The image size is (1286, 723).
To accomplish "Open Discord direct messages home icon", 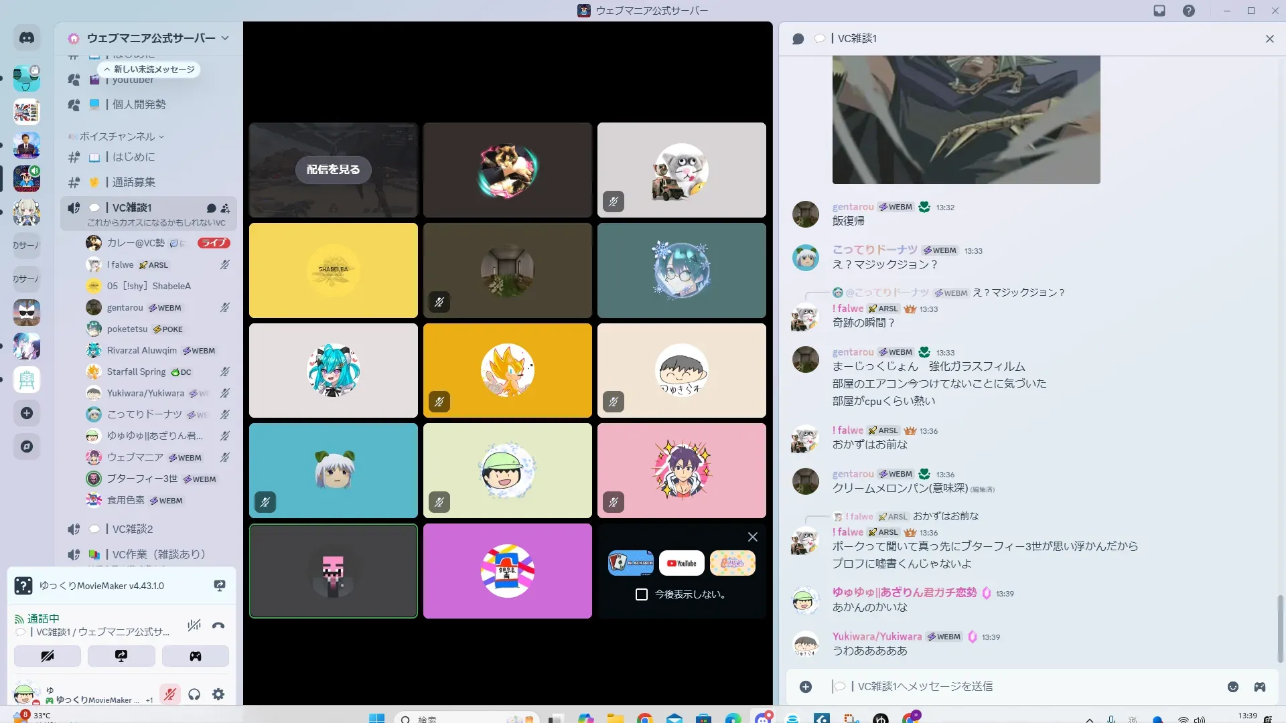I will click(27, 38).
